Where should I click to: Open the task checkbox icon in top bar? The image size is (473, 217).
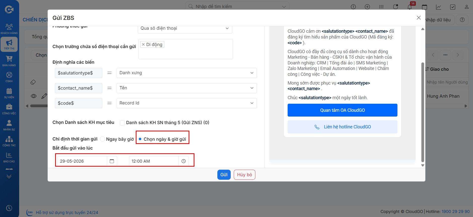click(453, 7)
